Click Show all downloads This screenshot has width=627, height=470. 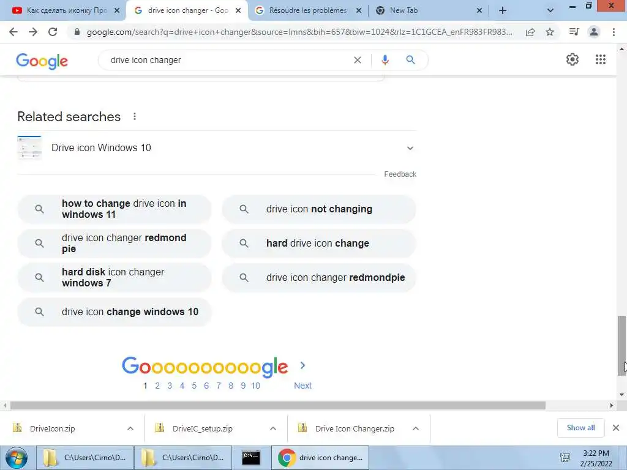coord(580,428)
